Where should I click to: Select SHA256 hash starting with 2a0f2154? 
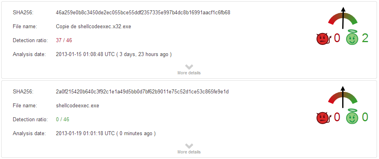[142, 91]
